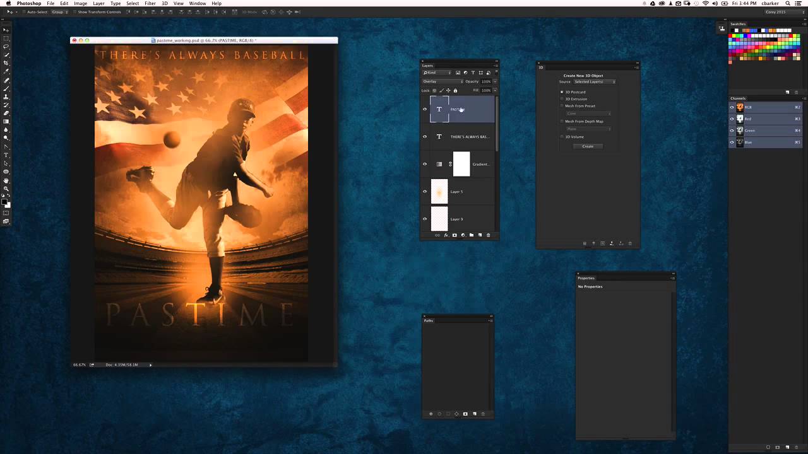
Task: Open Kind filter dropdown in Layers
Action: point(437,73)
